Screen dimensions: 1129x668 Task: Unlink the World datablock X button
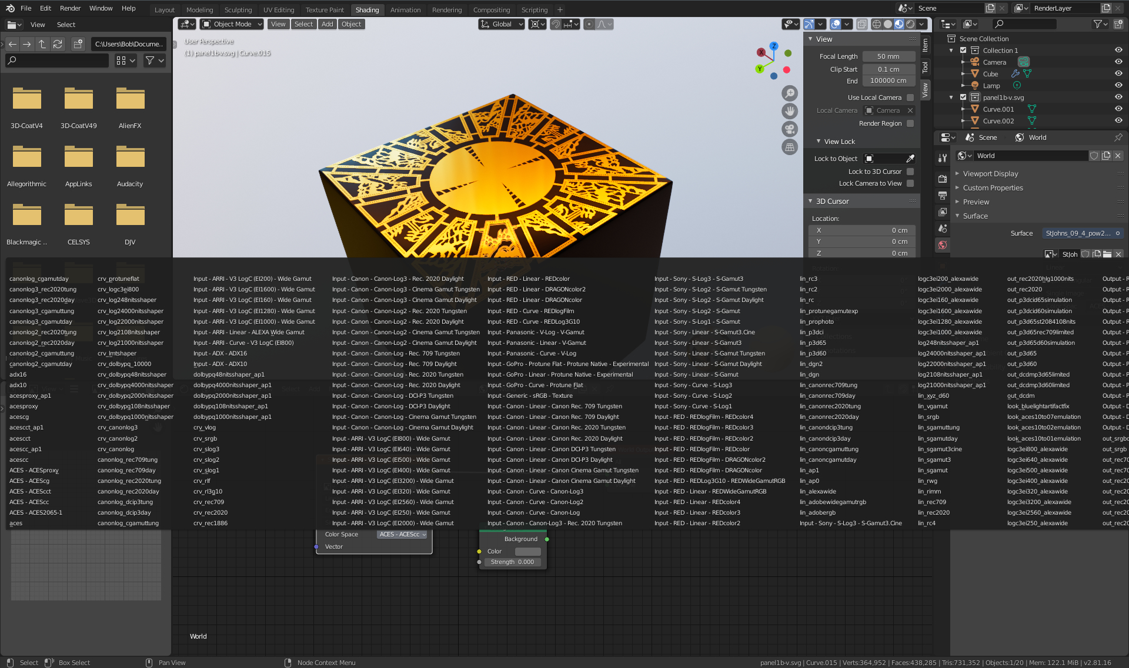click(x=1118, y=156)
